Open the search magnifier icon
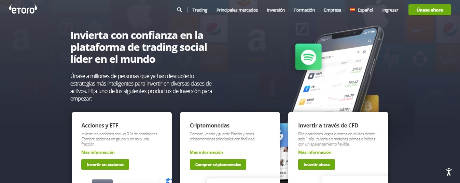Image resolution: width=460 pixels, height=183 pixels. pyautogui.click(x=180, y=10)
